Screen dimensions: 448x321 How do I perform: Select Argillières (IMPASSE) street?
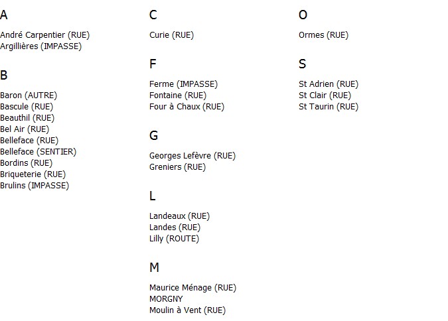41,46
